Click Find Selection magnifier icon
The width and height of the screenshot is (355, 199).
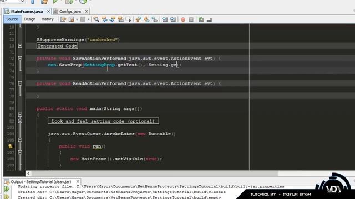click(96, 19)
